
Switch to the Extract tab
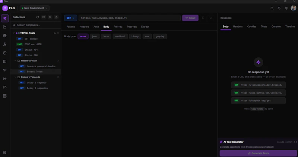[x=145, y=26]
